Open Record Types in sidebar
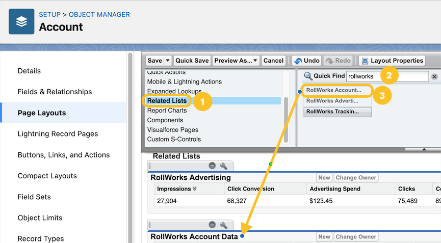 41,238
